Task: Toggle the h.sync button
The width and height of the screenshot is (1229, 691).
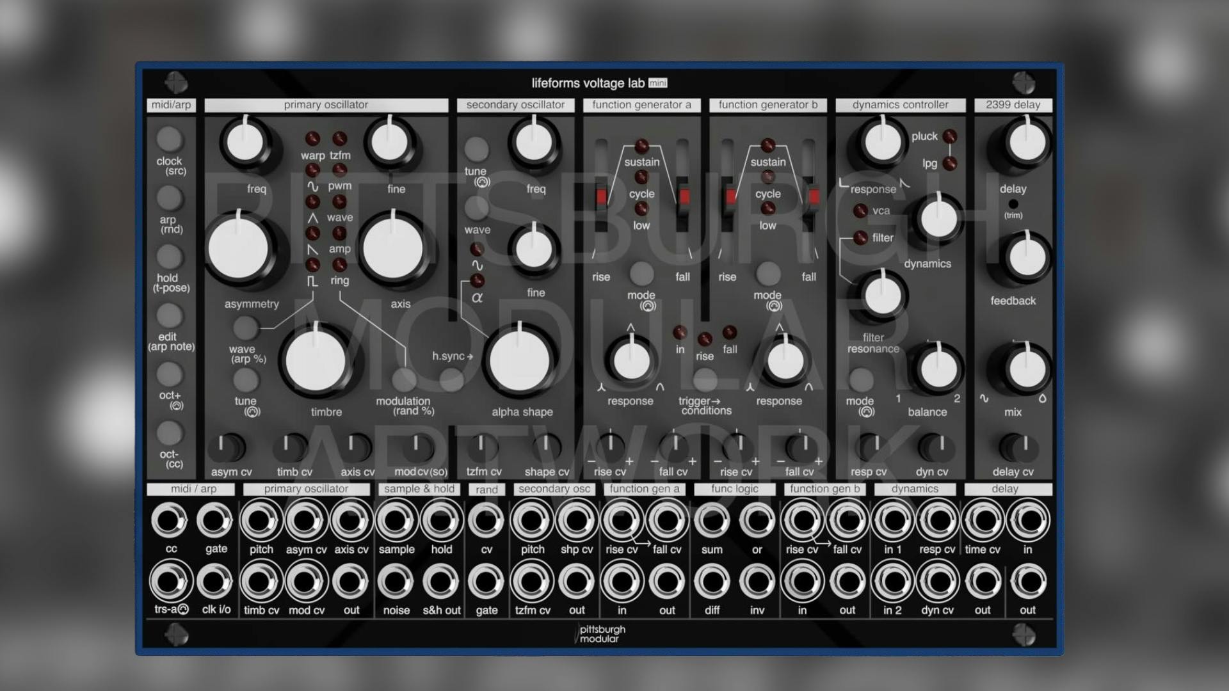Action: point(453,380)
